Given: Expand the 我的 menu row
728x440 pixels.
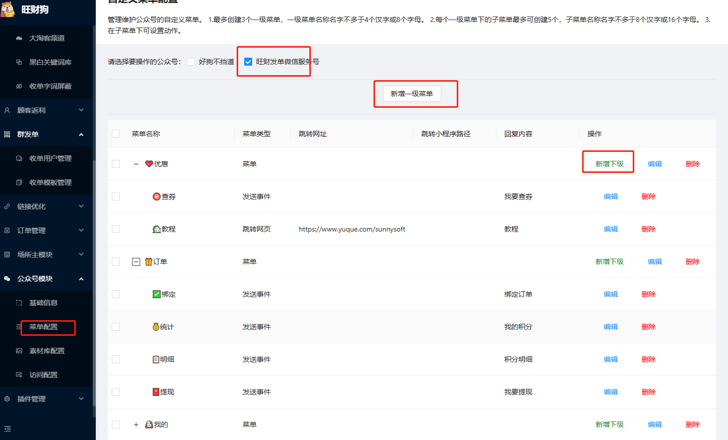Looking at the screenshot, I should click(x=136, y=424).
